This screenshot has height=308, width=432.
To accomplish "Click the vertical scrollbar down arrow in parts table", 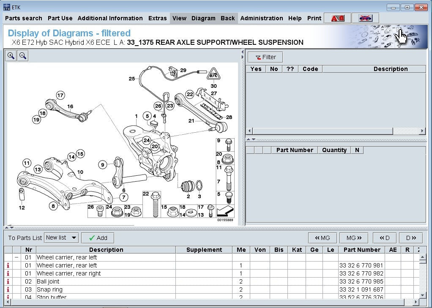I will (x=423, y=294).
